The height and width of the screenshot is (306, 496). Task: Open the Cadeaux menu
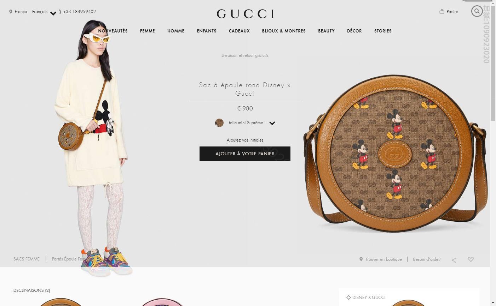tap(239, 31)
